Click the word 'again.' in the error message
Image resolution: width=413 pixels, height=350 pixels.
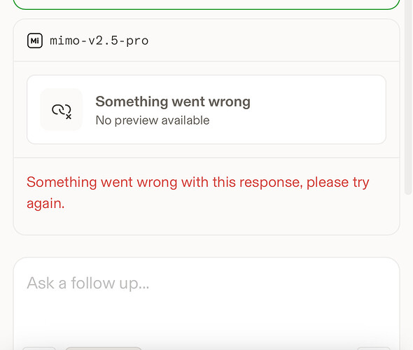45,204
